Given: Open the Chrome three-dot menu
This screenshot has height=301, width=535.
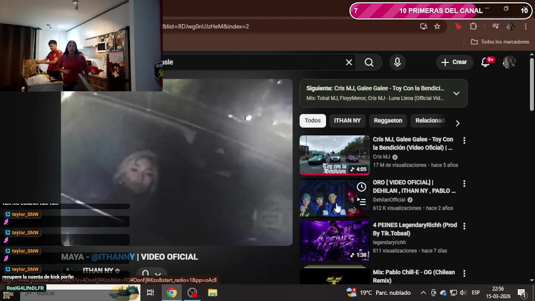Looking at the screenshot, I should coord(525,26).
